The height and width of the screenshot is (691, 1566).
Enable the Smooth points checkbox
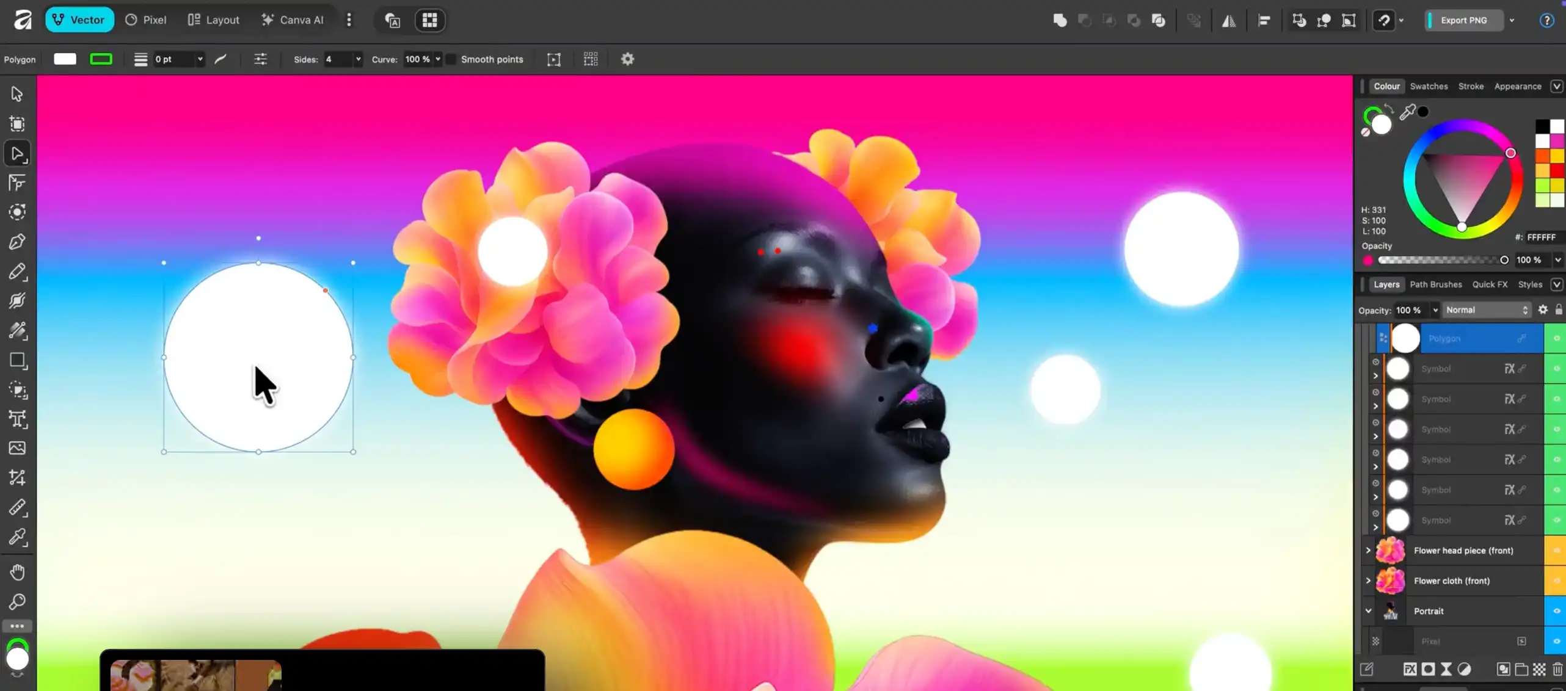pos(451,59)
